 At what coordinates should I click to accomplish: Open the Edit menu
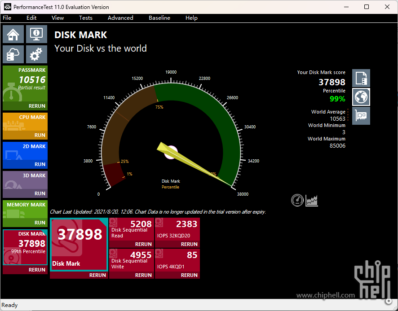[31, 18]
